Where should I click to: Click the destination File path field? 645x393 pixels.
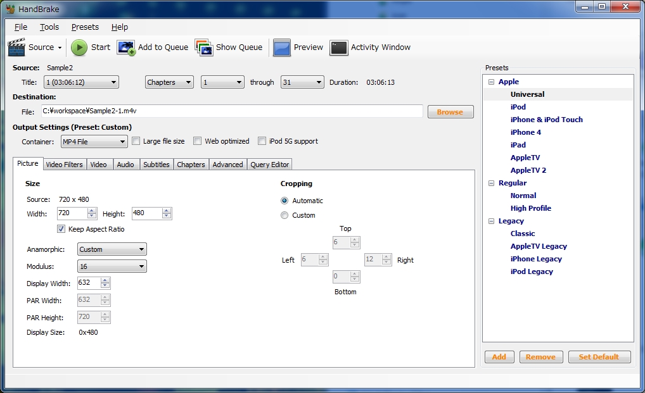coord(232,111)
